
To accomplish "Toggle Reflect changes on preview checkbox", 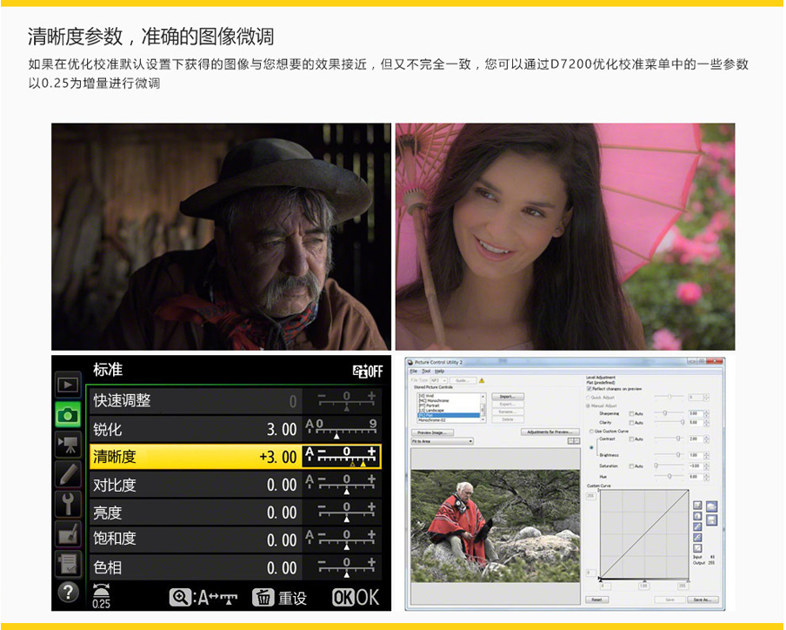I will [x=589, y=389].
